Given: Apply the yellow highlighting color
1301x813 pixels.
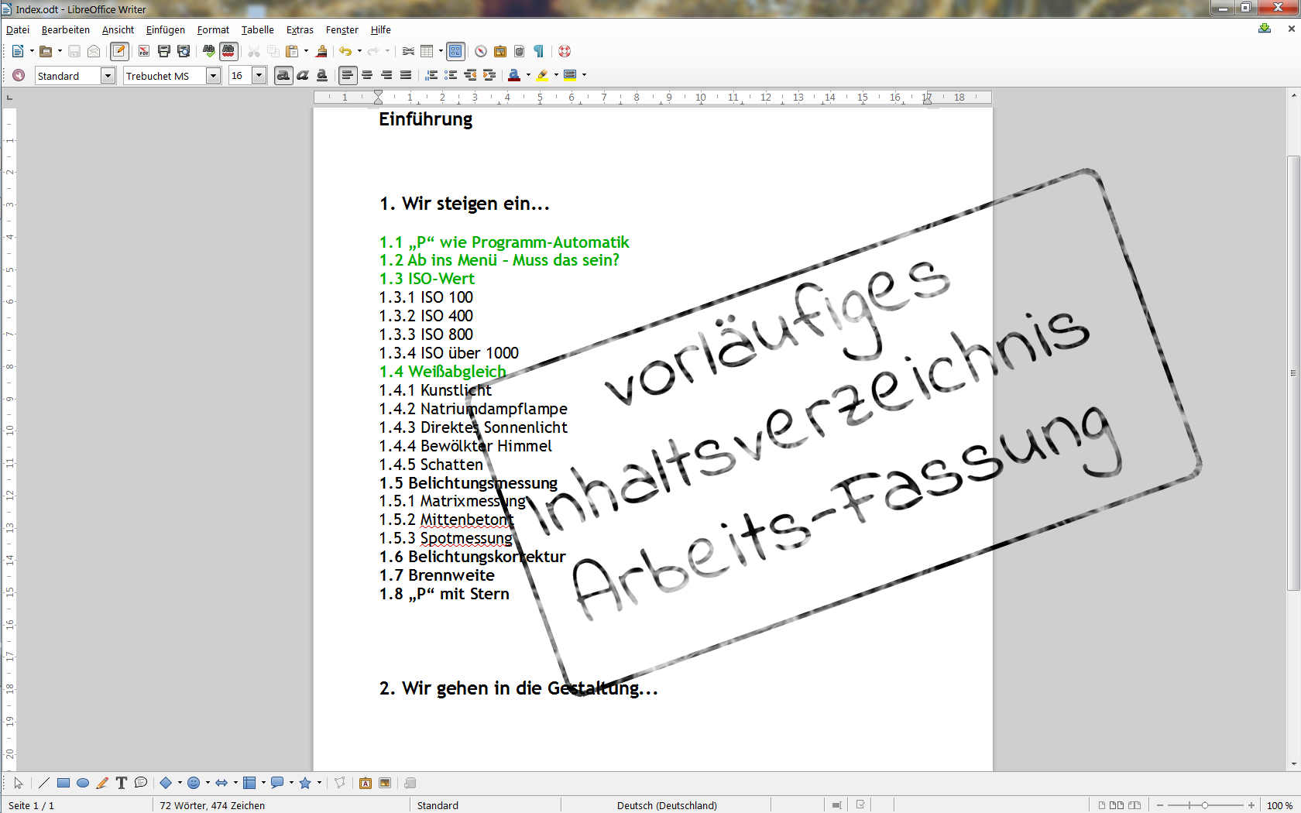Looking at the screenshot, I should pos(542,75).
